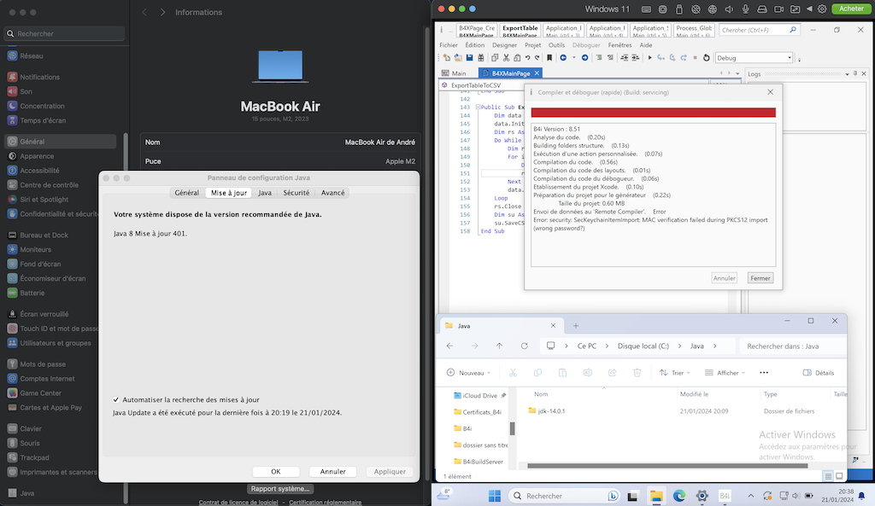
Task: Open B4i app icon in Windows taskbar
Action: [x=725, y=496]
